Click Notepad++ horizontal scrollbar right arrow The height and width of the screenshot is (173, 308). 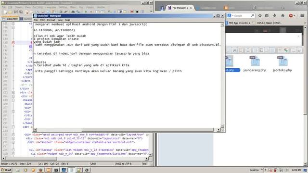click(x=147, y=159)
